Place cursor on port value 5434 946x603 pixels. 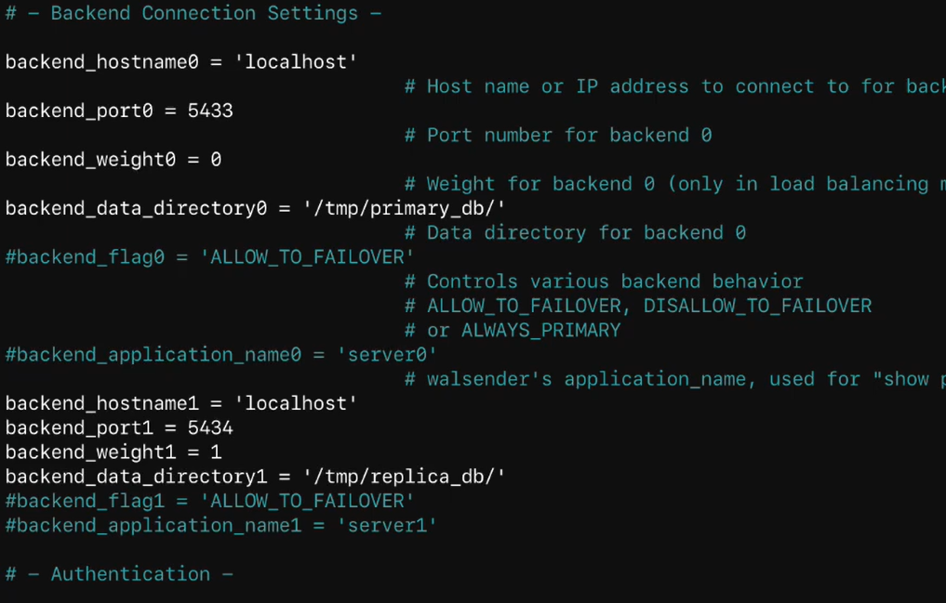[x=210, y=427]
